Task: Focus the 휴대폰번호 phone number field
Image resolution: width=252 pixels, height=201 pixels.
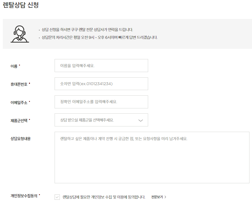Action: click(x=101, y=84)
